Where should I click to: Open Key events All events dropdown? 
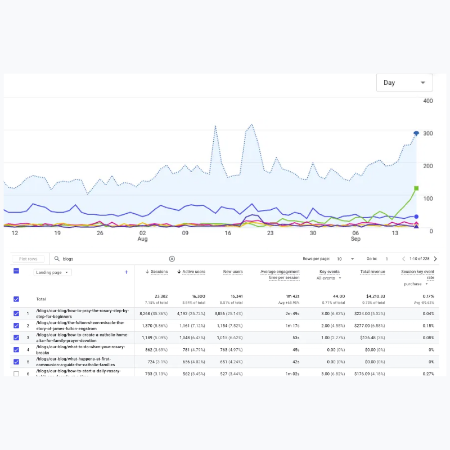tap(328, 278)
